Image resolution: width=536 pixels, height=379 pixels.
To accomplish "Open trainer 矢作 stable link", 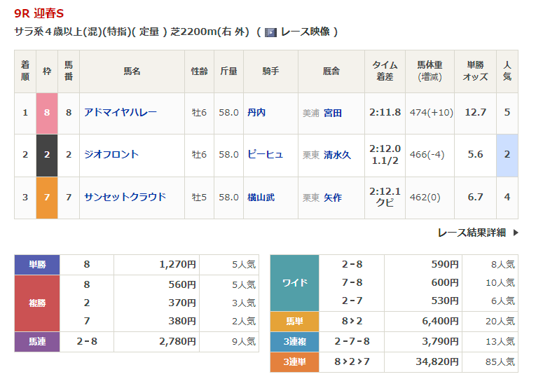I will [333, 198].
